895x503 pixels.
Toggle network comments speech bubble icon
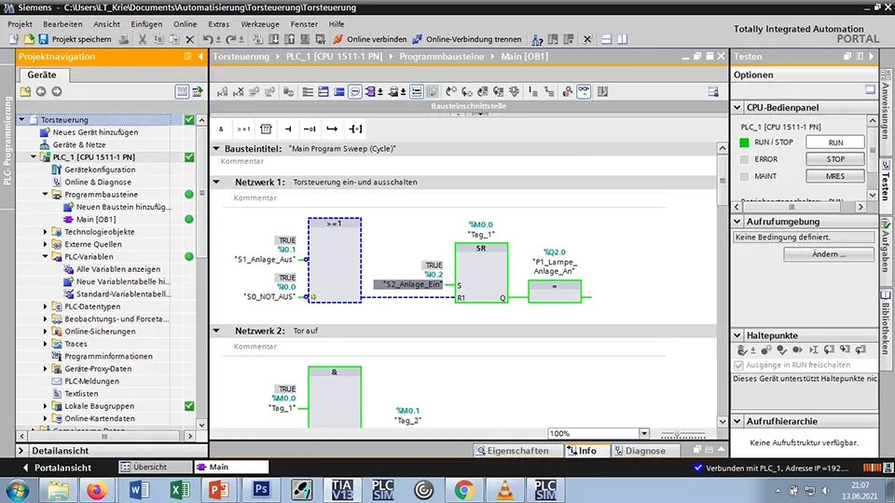click(x=354, y=92)
